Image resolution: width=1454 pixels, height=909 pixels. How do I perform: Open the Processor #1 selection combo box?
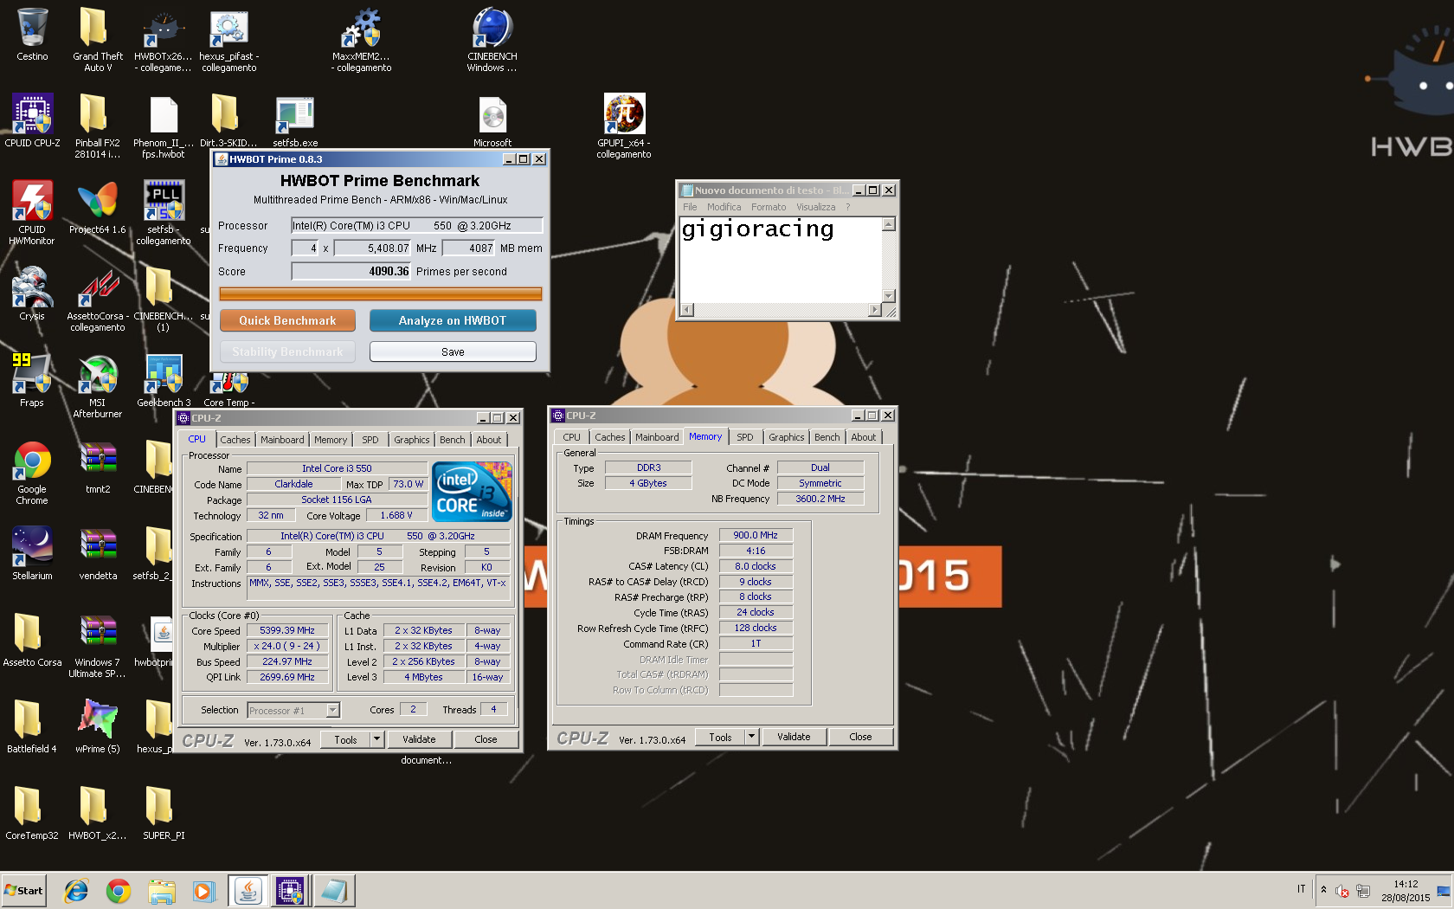point(293,710)
